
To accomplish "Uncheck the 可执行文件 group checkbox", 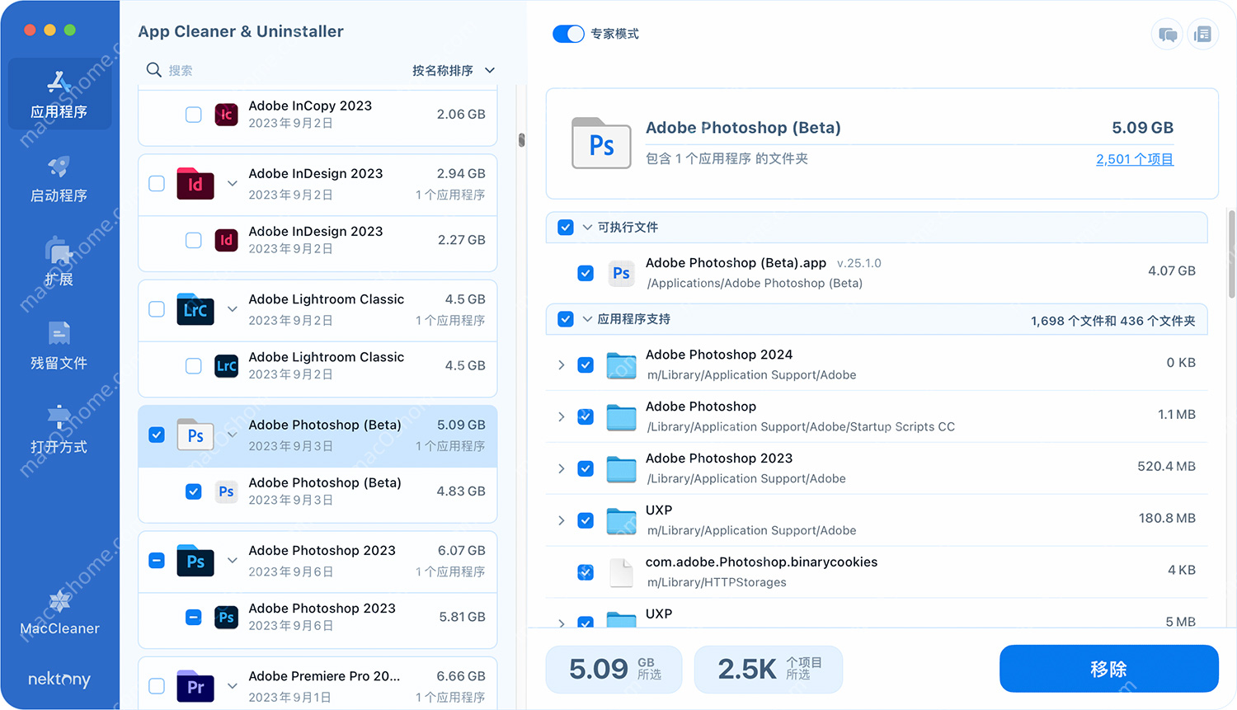I will (x=565, y=227).
